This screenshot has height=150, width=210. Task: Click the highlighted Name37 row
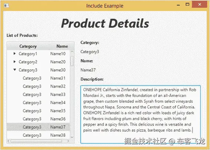[x=38, y=127]
